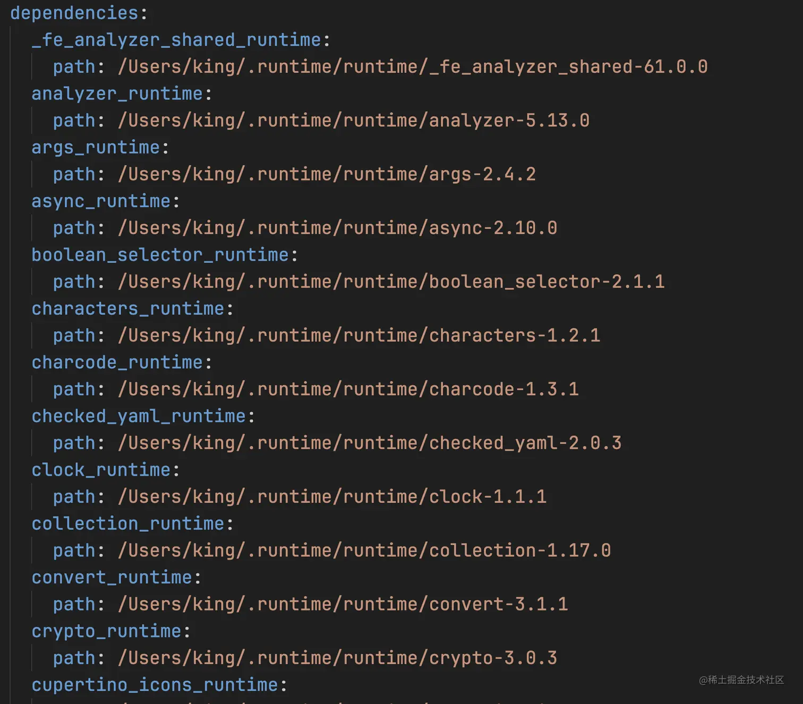Select the 'convert_runtime' key
Image resolution: width=803 pixels, height=704 pixels.
click(112, 578)
